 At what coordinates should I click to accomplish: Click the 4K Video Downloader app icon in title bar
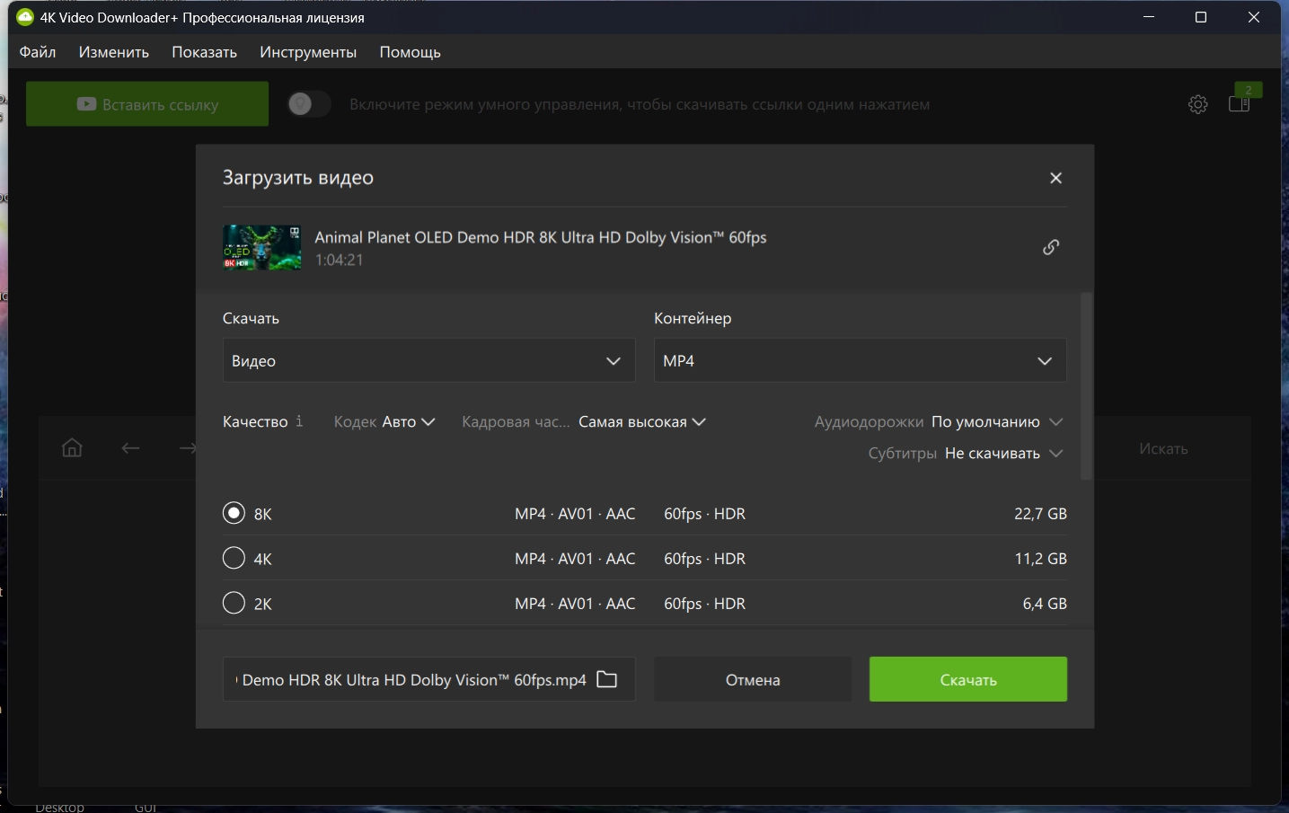(x=25, y=17)
